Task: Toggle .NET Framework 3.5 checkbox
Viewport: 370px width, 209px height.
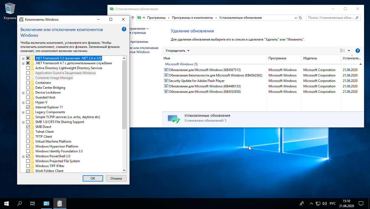Action: (x=28, y=58)
